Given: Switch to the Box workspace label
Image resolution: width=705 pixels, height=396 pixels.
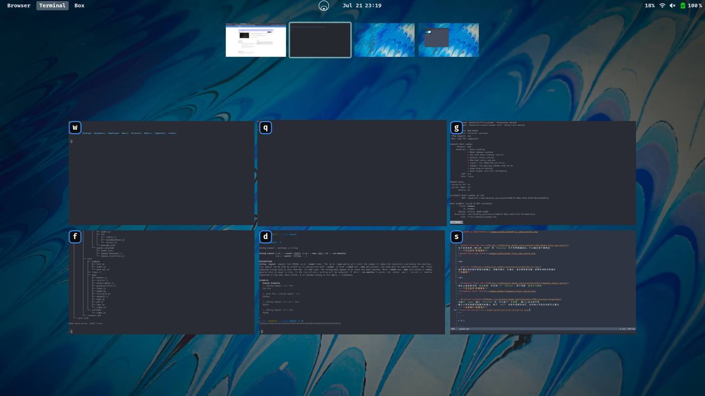Looking at the screenshot, I should [x=79, y=6].
